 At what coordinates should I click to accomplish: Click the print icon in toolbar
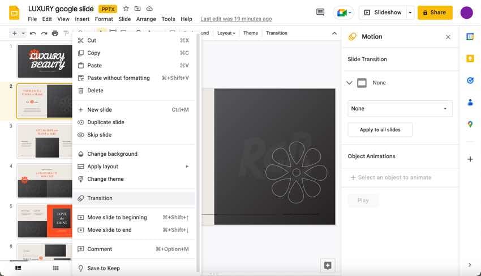[55, 33]
